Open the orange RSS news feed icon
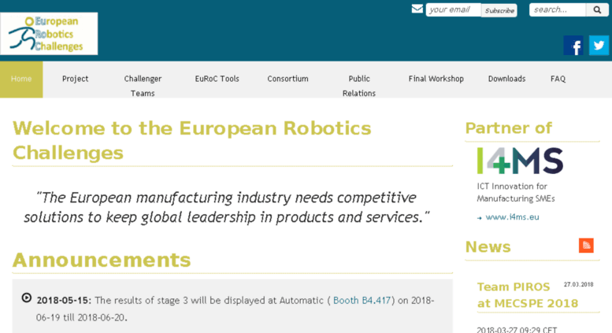This screenshot has width=612, height=333. pos(586,246)
